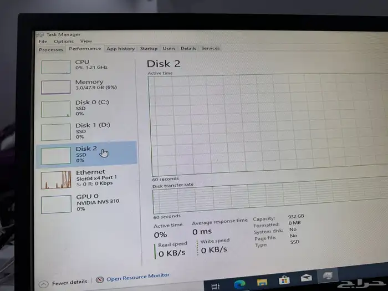This screenshot has width=388, height=291.
Task: Open the Resource Monitor icon
Action: (x=100, y=280)
